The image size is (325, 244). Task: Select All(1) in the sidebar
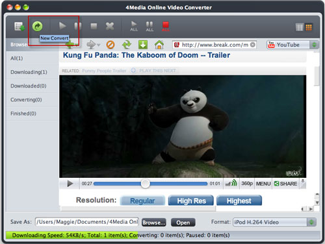click(32, 58)
